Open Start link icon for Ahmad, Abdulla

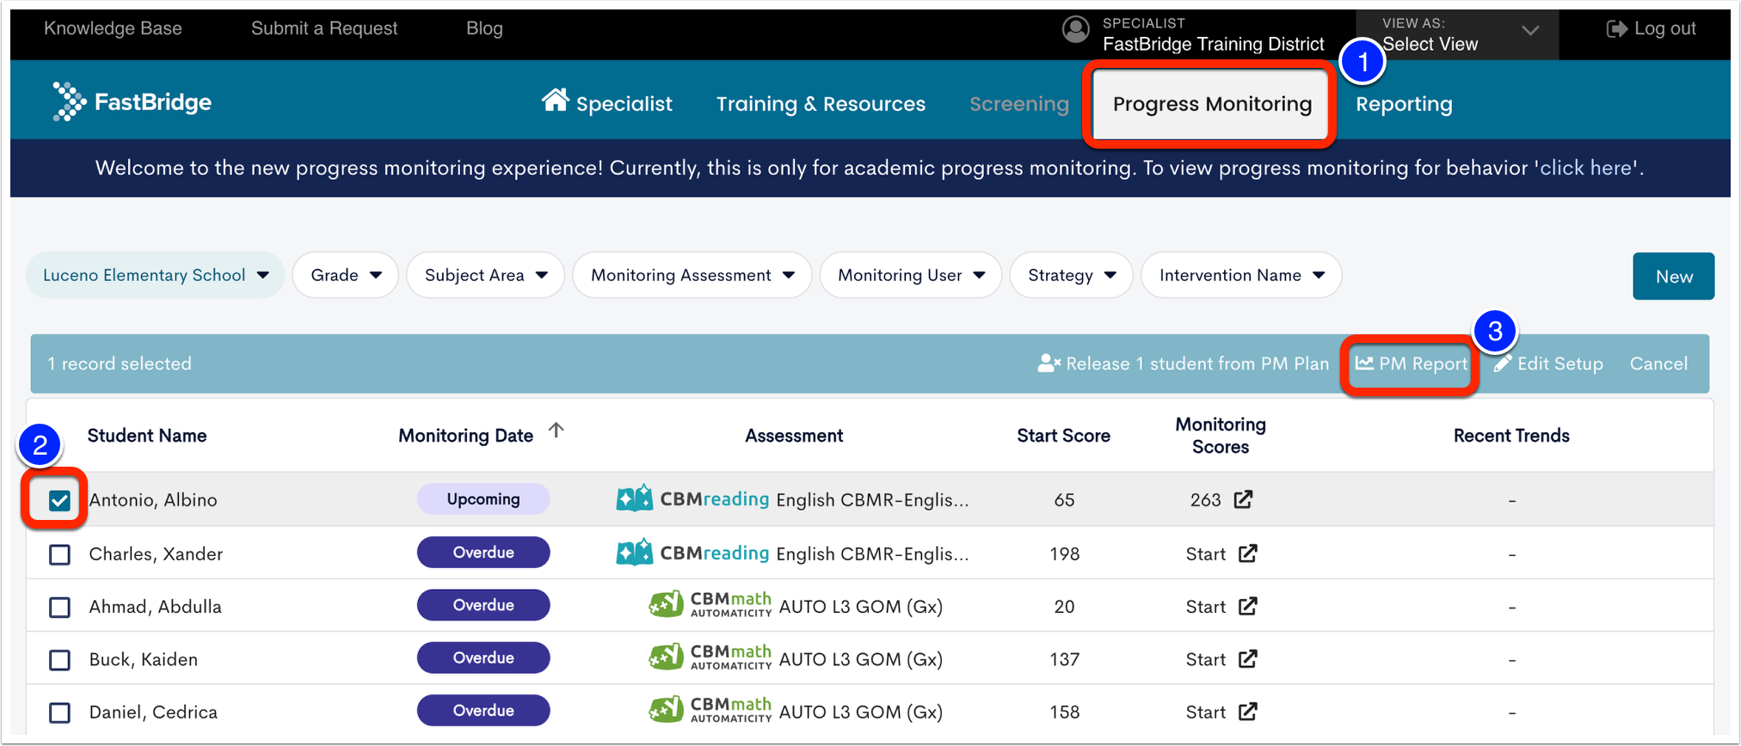pyautogui.click(x=1248, y=607)
